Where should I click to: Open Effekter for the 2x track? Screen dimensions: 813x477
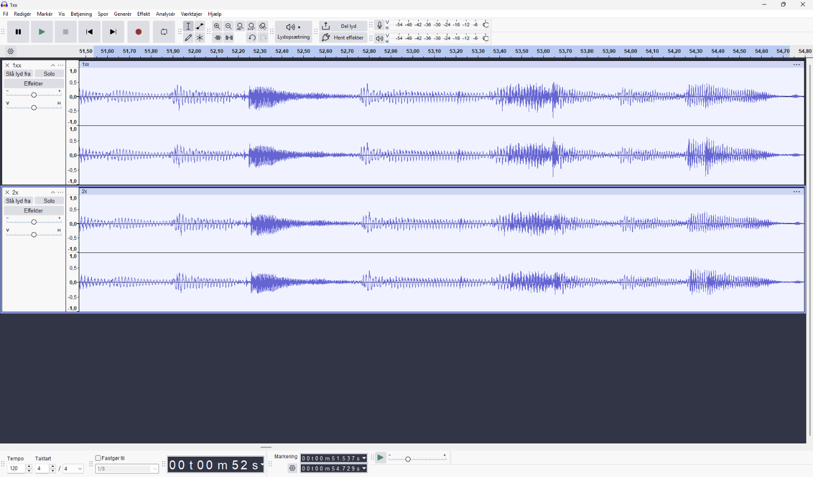pyautogui.click(x=34, y=211)
